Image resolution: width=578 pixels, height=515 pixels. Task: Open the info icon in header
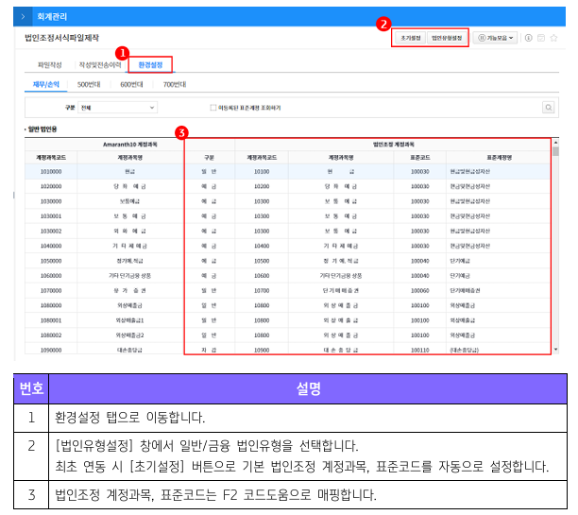click(529, 38)
